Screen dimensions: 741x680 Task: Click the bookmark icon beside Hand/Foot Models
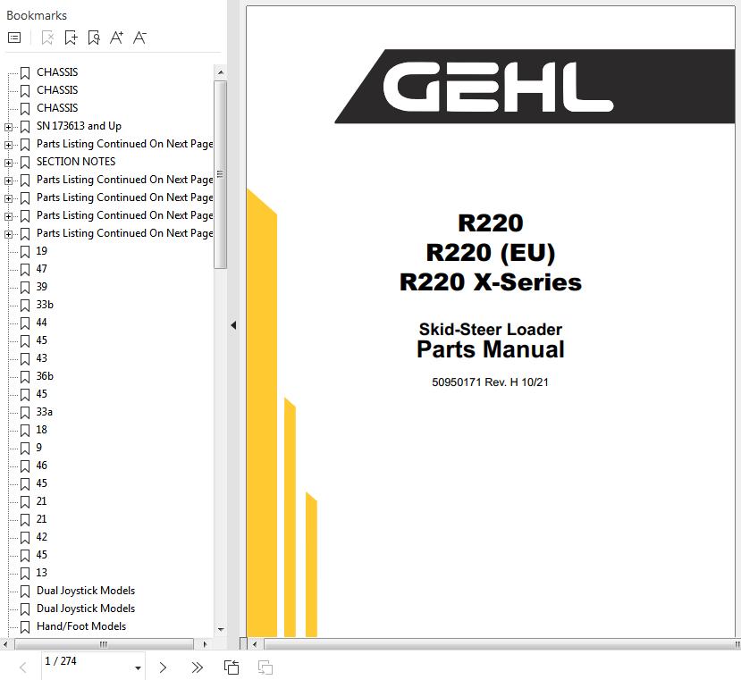click(25, 627)
